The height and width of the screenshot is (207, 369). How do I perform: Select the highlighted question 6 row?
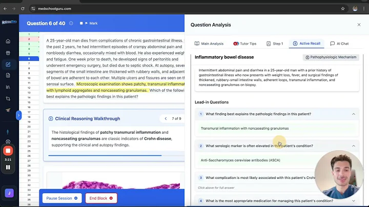[x=29, y=58]
